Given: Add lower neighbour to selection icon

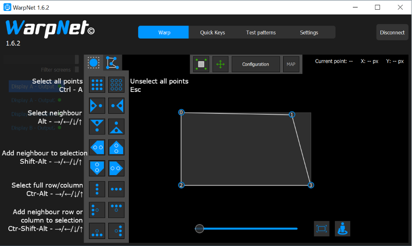Looking at the screenshot, I should [x=97, y=168].
